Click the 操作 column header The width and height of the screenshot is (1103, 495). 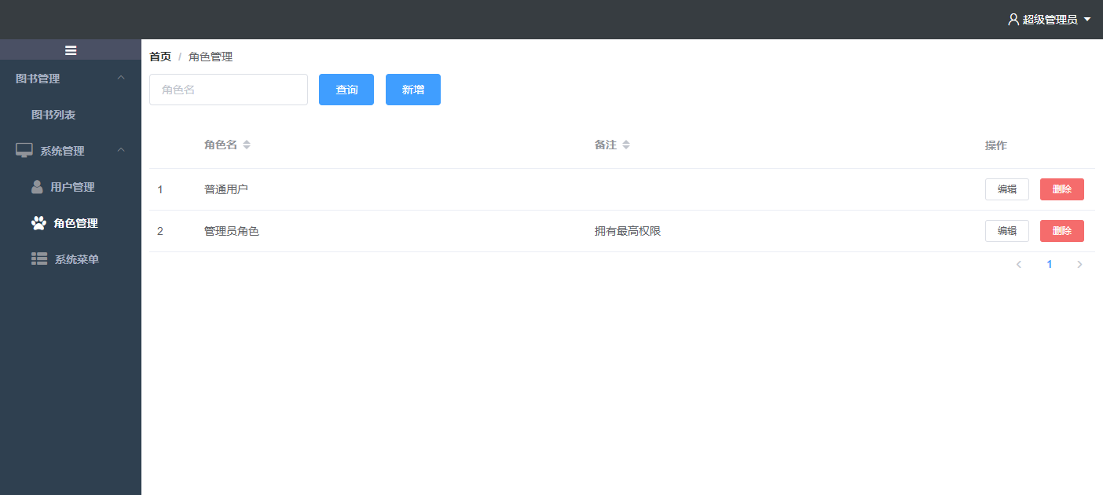tap(996, 145)
